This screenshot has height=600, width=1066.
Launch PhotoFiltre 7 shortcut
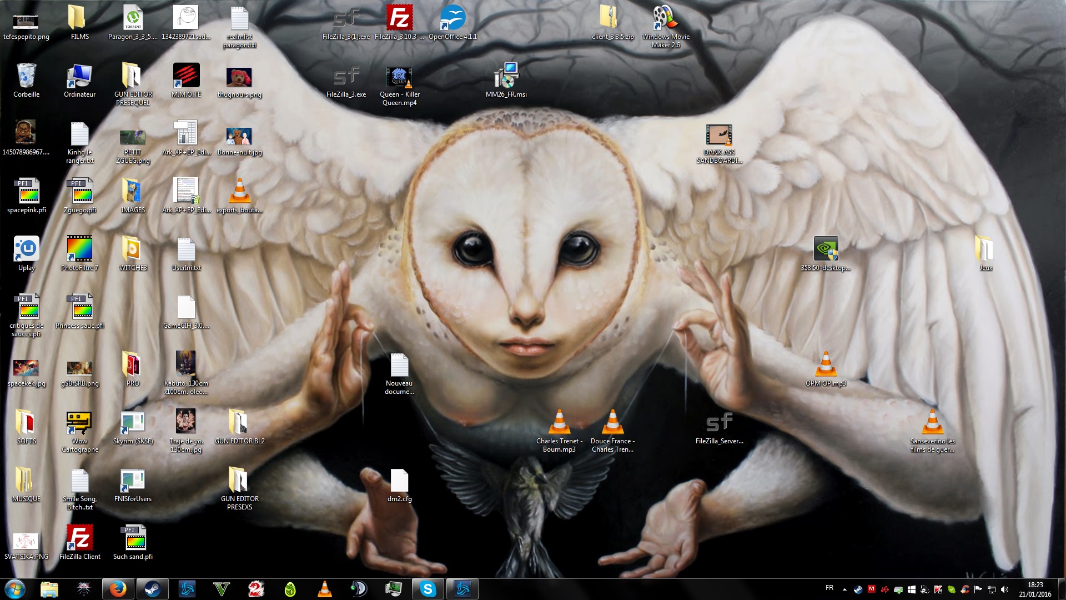click(x=79, y=254)
